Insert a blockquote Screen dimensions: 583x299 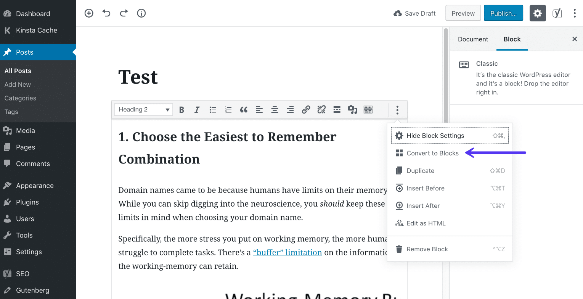pos(244,110)
